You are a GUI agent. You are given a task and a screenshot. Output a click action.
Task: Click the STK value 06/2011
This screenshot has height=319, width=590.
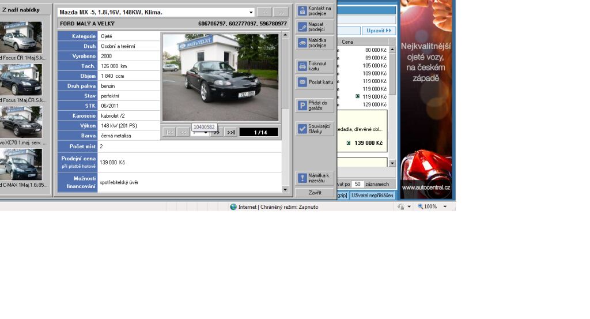point(110,106)
